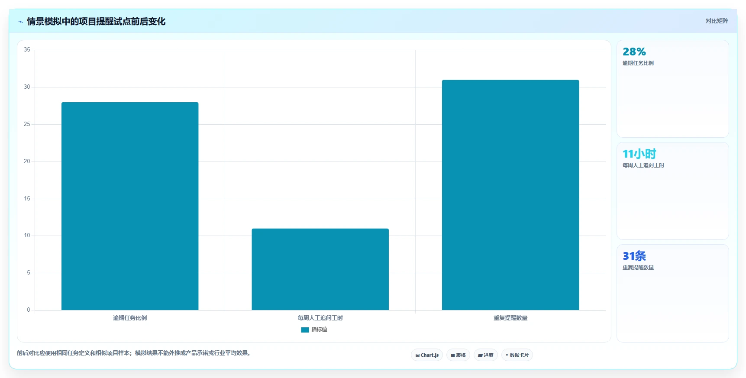The height and width of the screenshot is (378, 746).
Task: Click the 逾期任务比例 bar in chart
Action: [130, 206]
